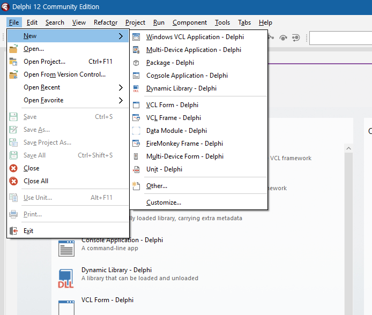The height and width of the screenshot is (315, 372).
Task: Open the Tools menu
Action: point(222,22)
